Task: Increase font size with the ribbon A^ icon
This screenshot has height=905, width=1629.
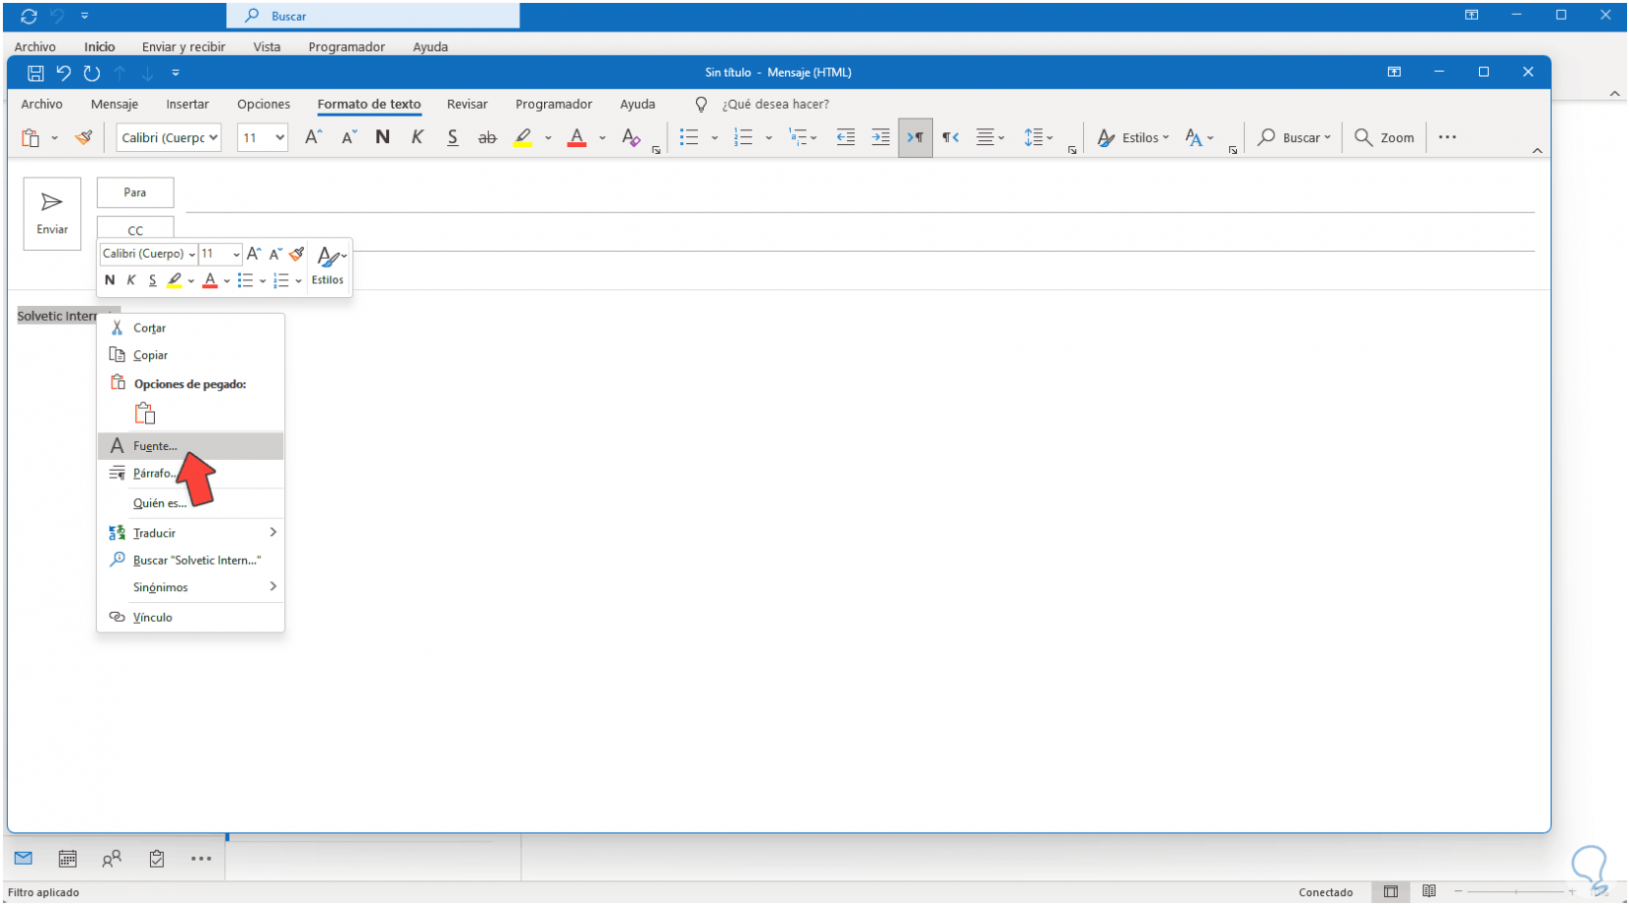Action: pyautogui.click(x=314, y=137)
